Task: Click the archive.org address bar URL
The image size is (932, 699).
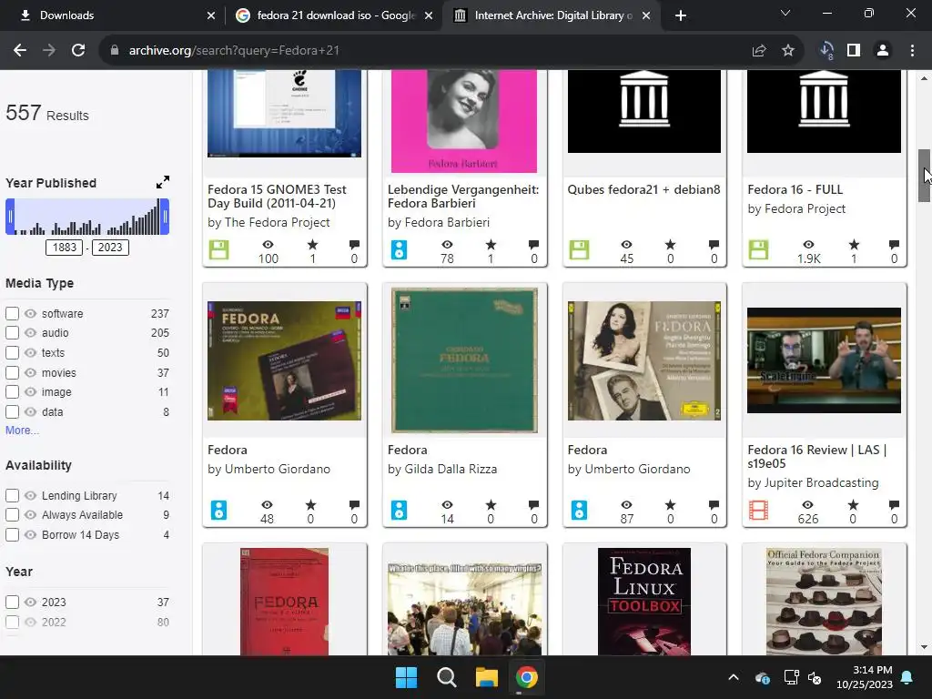Action: tap(234, 51)
